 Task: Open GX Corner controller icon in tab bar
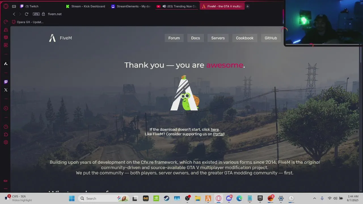tap(14, 6)
